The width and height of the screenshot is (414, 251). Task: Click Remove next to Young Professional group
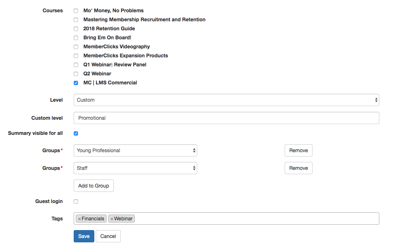pos(298,150)
